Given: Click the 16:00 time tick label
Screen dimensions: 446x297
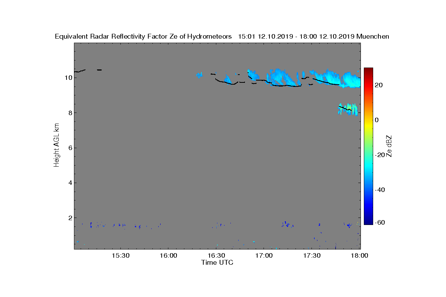Looking at the screenshot, I should [168, 256].
